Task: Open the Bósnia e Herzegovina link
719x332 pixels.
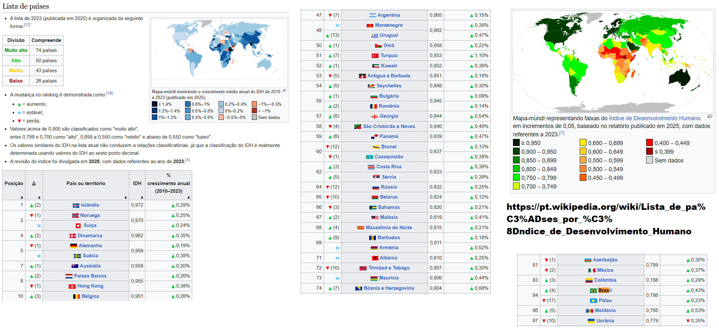Action: coord(389,288)
